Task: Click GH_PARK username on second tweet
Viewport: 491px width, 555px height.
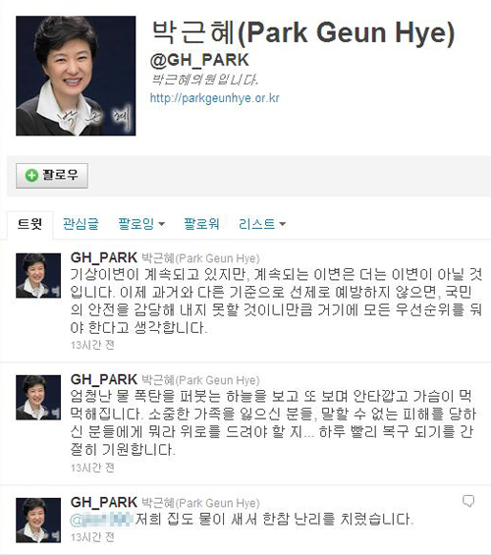Action: click(104, 379)
